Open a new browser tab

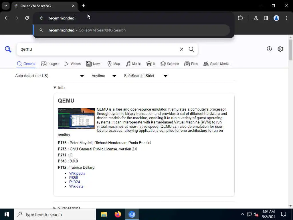click(84, 6)
